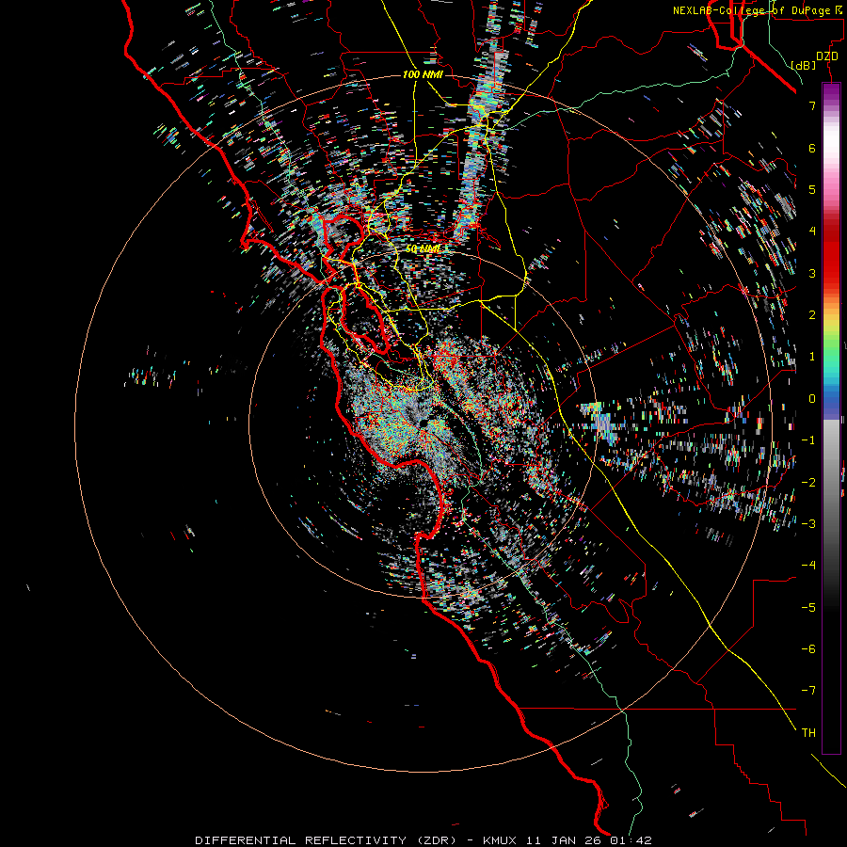Viewport: 847px width, 847px height.
Task: Click the [dB] units label
Action: pyautogui.click(x=803, y=65)
